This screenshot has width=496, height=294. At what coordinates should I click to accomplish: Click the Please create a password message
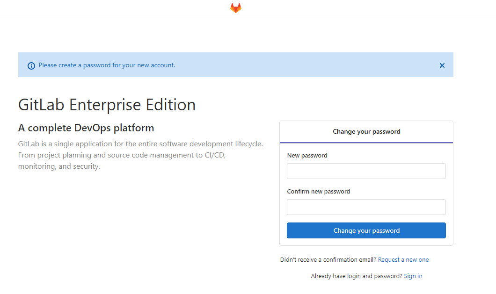pyautogui.click(x=107, y=65)
